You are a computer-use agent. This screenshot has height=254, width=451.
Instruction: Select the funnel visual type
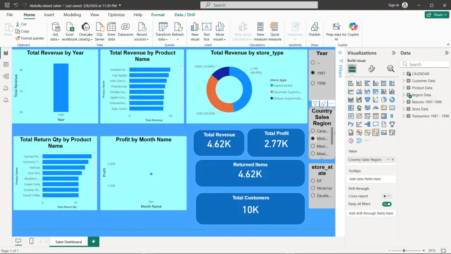tap(367, 100)
